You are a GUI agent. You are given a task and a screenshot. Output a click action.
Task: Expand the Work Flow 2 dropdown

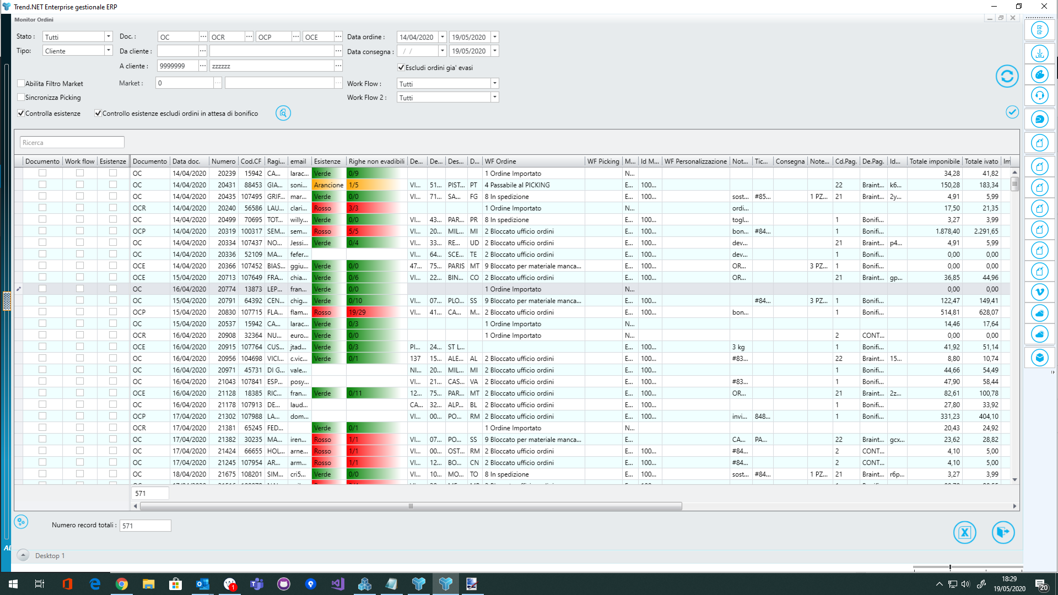[495, 97]
